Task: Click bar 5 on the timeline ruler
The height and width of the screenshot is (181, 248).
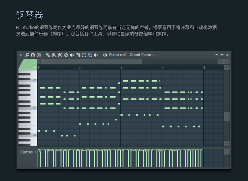Action: 204,67
